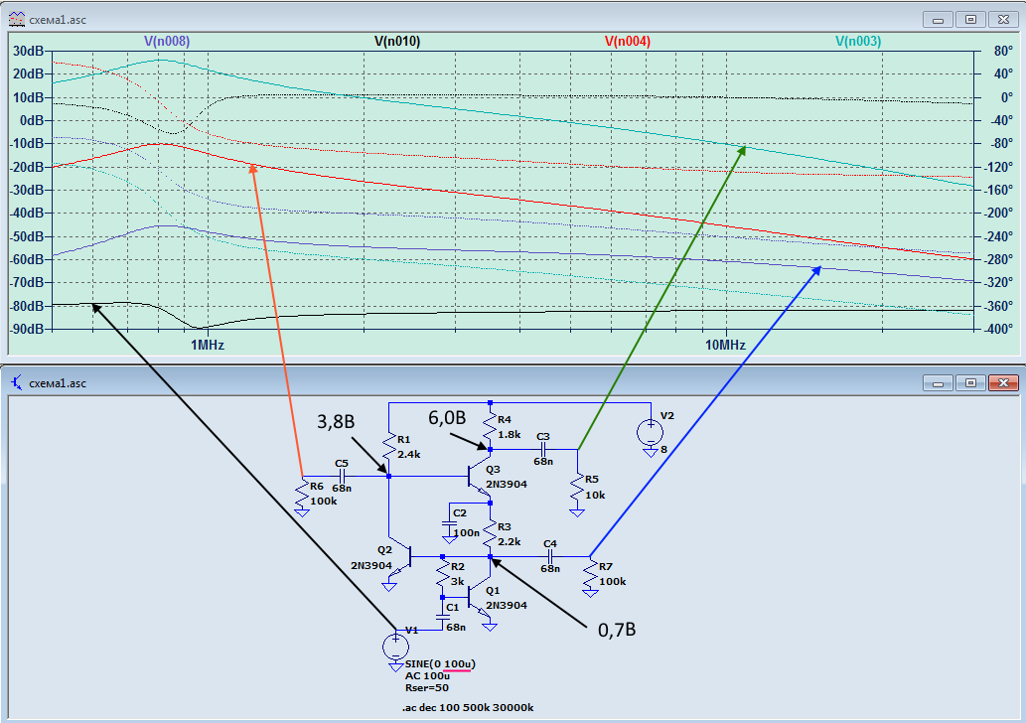Select resistor R5 10k symbol
The width and height of the screenshot is (1026, 723).
[x=577, y=487]
